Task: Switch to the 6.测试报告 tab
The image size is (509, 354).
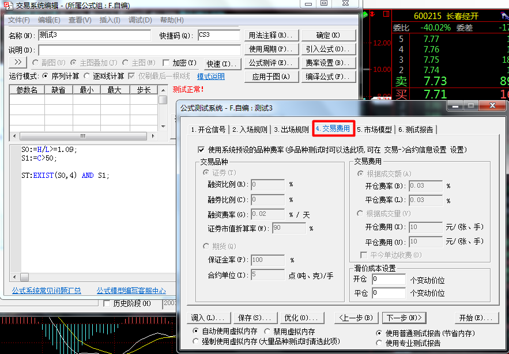Action: [x=416, y=130]
